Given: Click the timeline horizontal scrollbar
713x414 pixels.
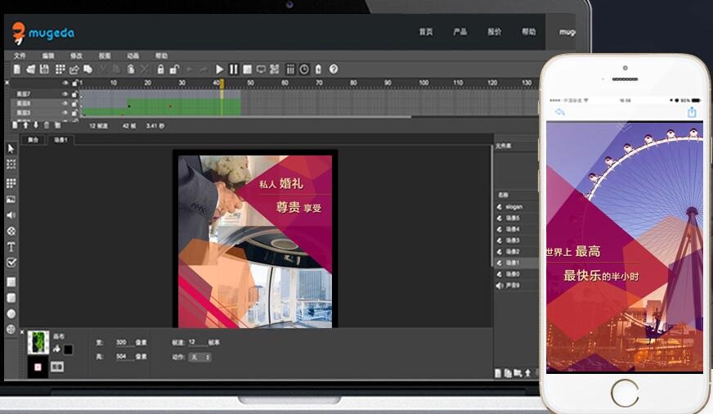Looking at the screenshot, I should point(245,117).
